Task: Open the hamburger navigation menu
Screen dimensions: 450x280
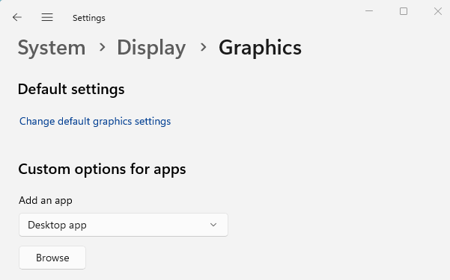Action: (x=47, y=17)
